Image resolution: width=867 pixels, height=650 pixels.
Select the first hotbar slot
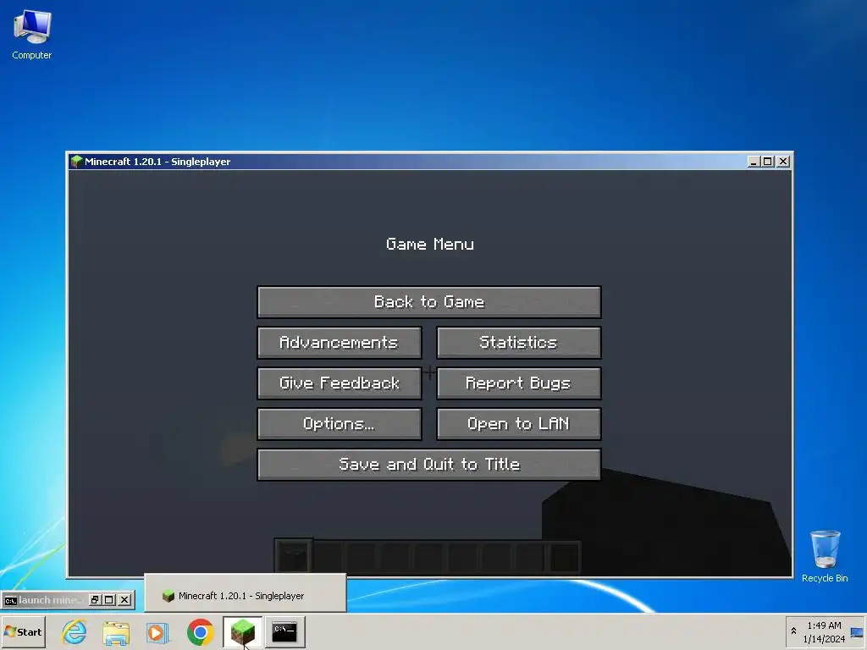tap(294, 555)
